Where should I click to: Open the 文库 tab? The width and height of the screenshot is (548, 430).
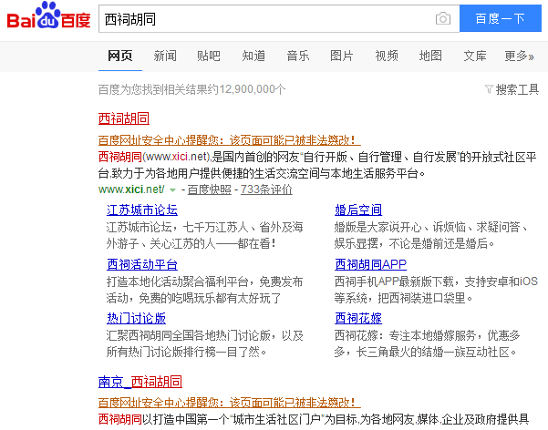pyautogui.click(x=475, y=56)
